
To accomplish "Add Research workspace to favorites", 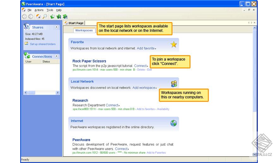I will point(146,109).
